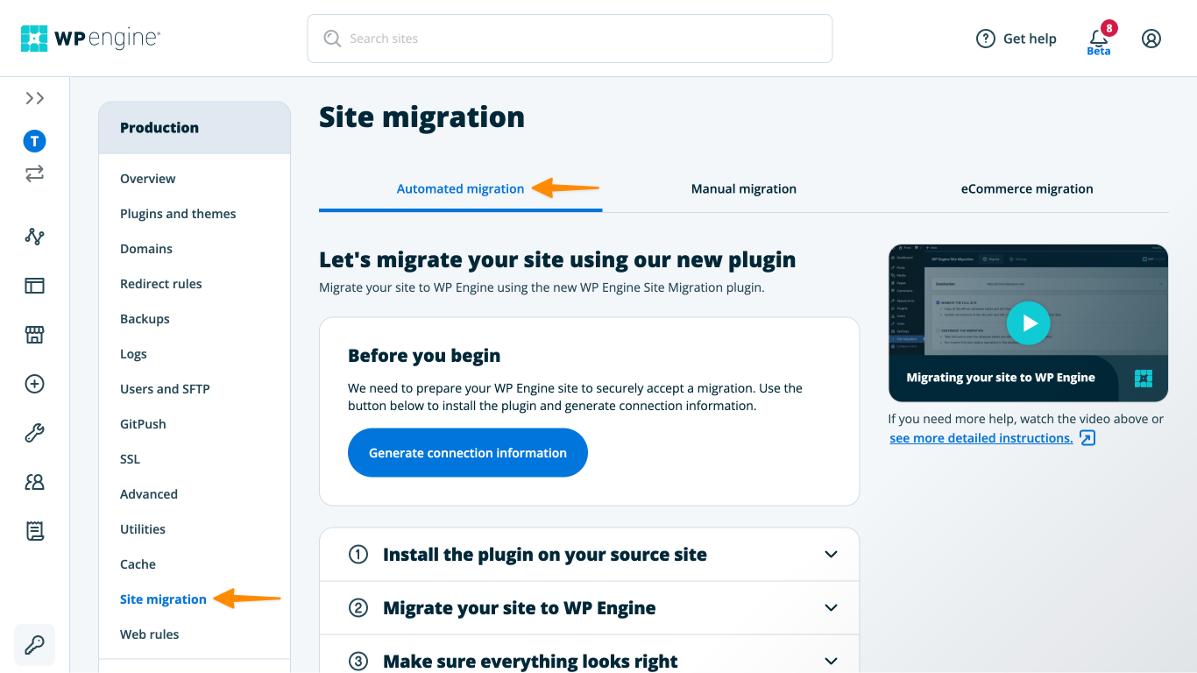Open the eCommerce migration tab

point(1026,188)
